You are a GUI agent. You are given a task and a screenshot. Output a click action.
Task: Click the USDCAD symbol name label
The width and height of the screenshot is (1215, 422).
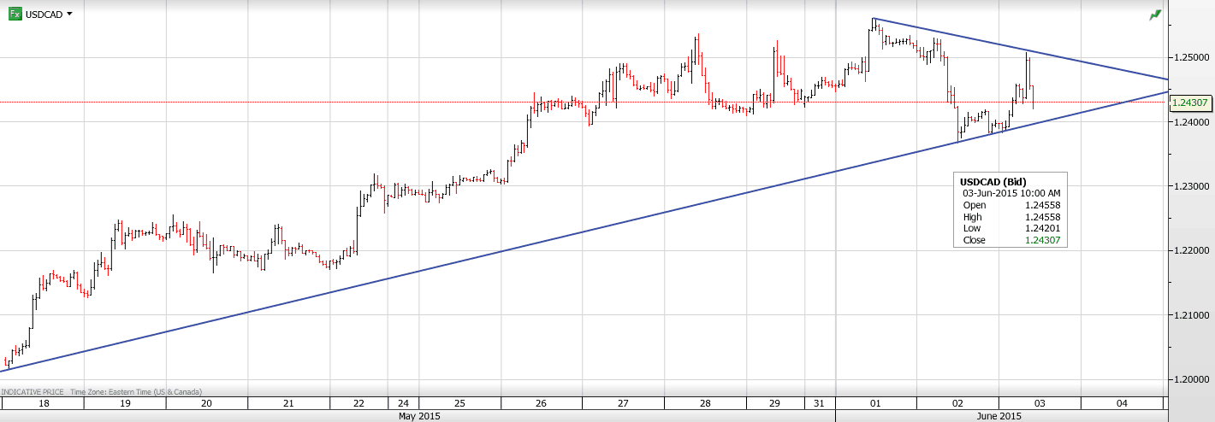[x=44, y=15]
